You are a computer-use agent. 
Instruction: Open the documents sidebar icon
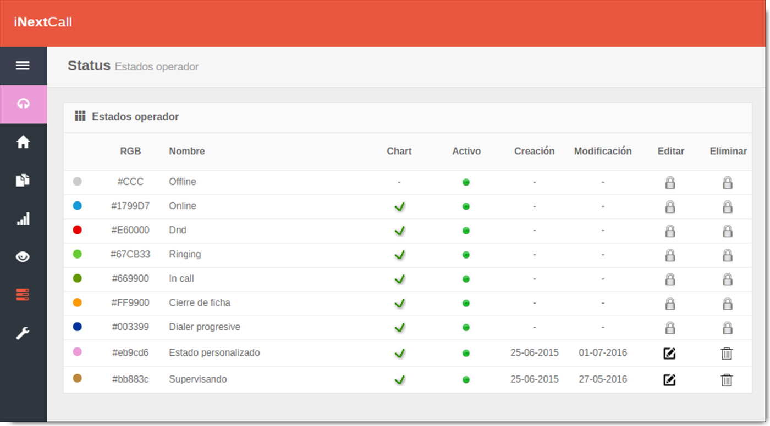coord(23,181)
